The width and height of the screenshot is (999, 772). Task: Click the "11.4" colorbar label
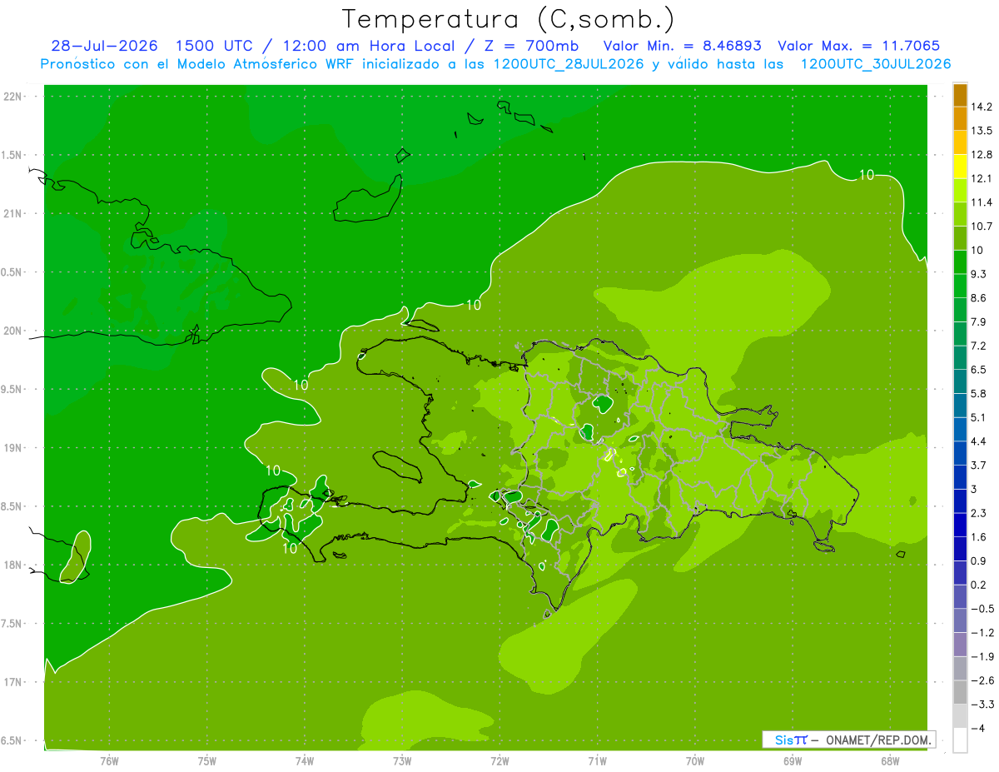(x=982, y=202)
